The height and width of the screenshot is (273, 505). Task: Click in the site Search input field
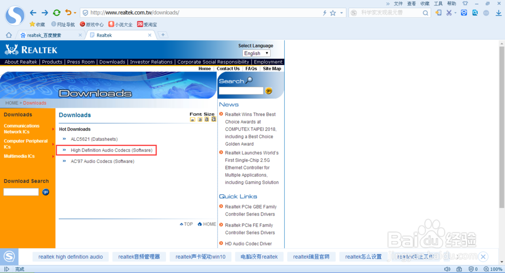tap(241, 91)
